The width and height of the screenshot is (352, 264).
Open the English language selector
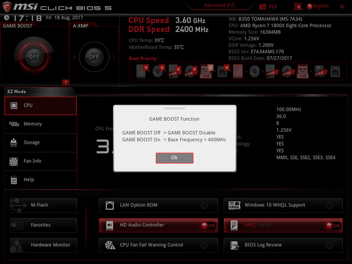[x=318, y=6]
